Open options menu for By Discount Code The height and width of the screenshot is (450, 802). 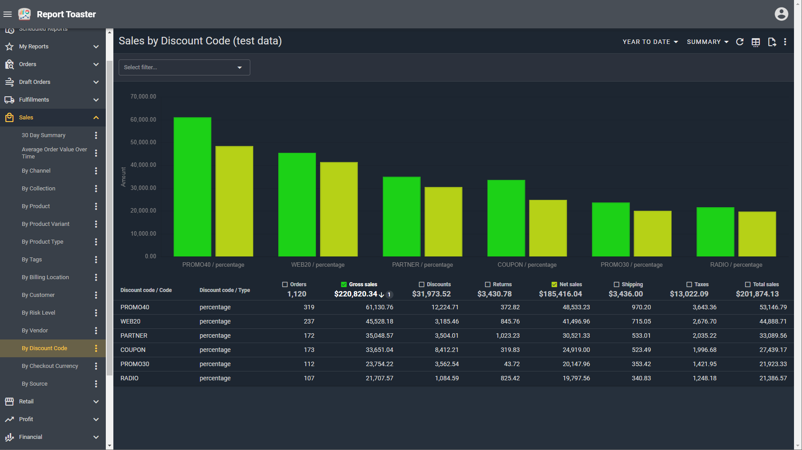96,348
